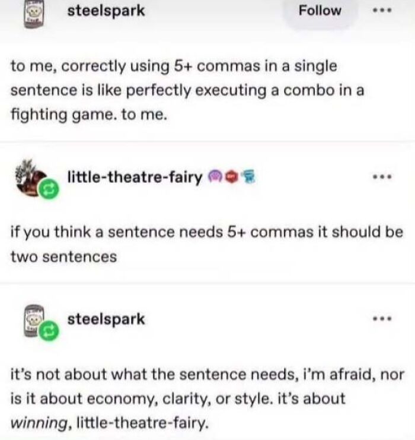Open little-theatre-fairy's three-dot options menu
Viewport: 415px width, 440px height.
point(382,177)
